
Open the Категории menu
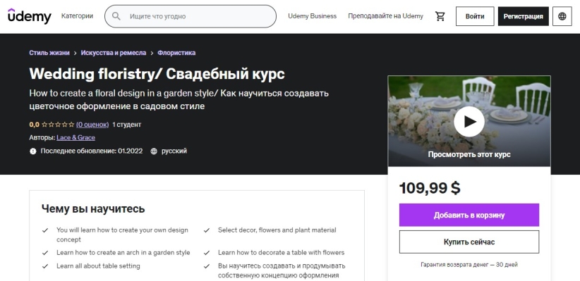click(x=78, y=16)
